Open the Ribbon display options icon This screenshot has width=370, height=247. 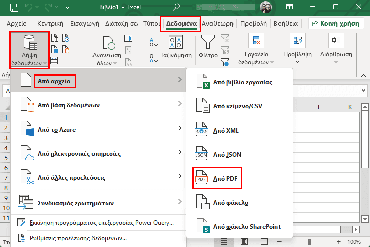coord(289,7)
